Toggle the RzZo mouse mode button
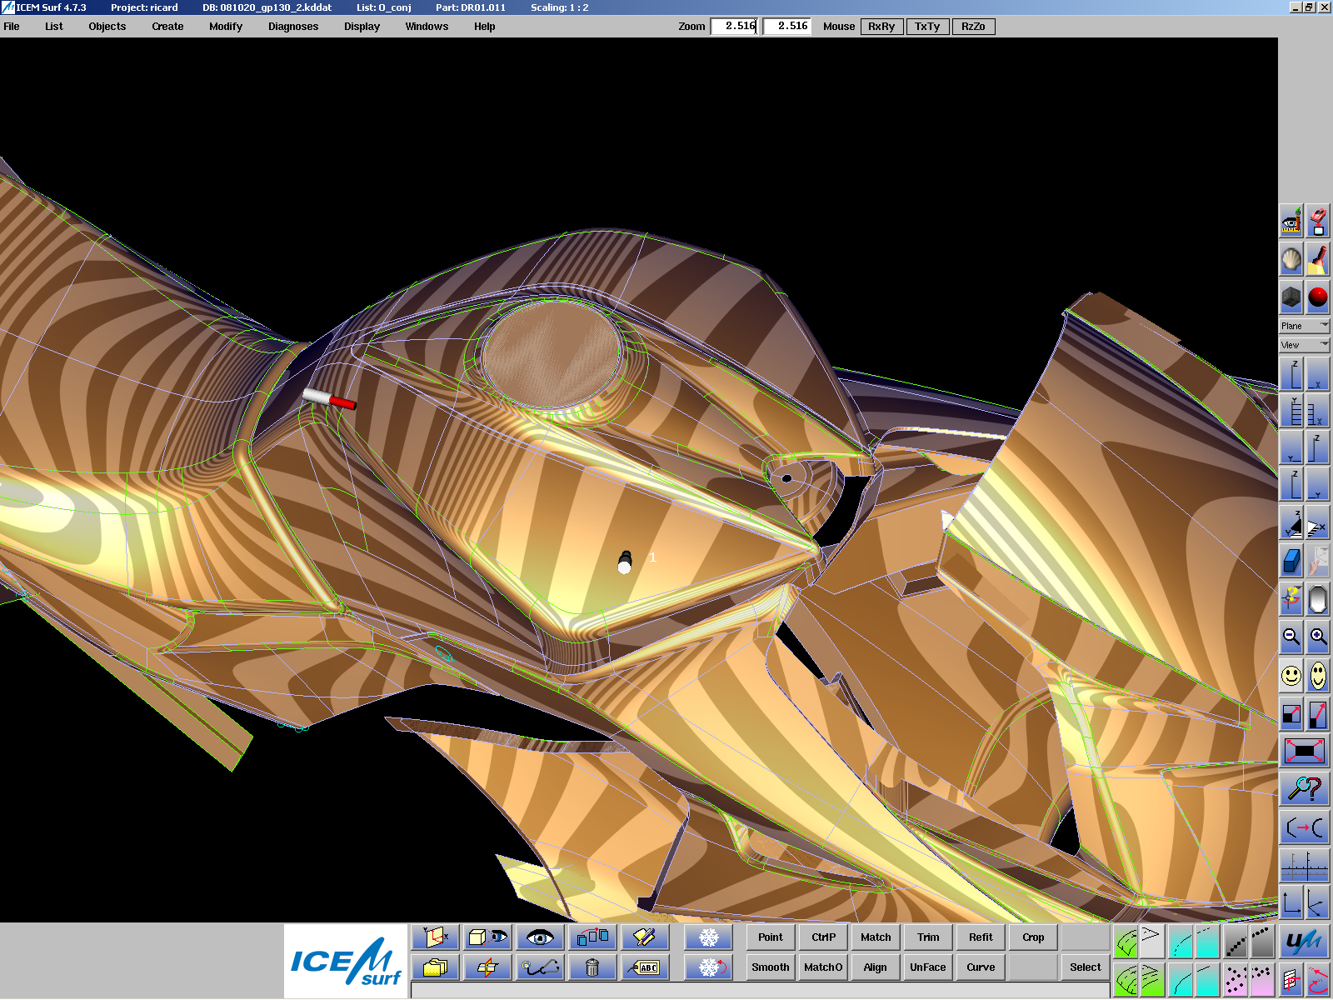 point(972,27)
